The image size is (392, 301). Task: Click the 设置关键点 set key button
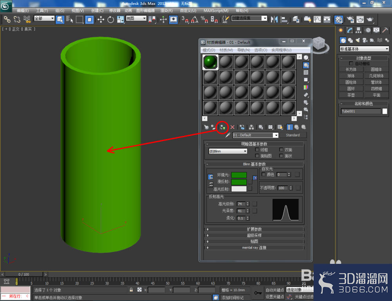(275, 297)
